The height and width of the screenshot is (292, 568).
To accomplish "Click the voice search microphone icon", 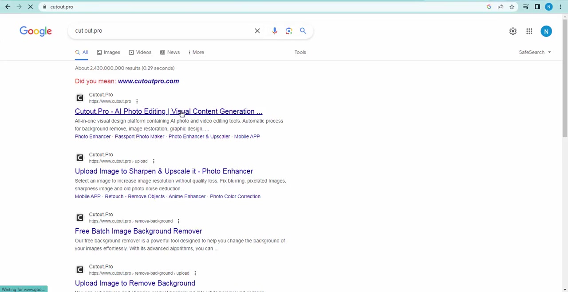I will 275,31.
